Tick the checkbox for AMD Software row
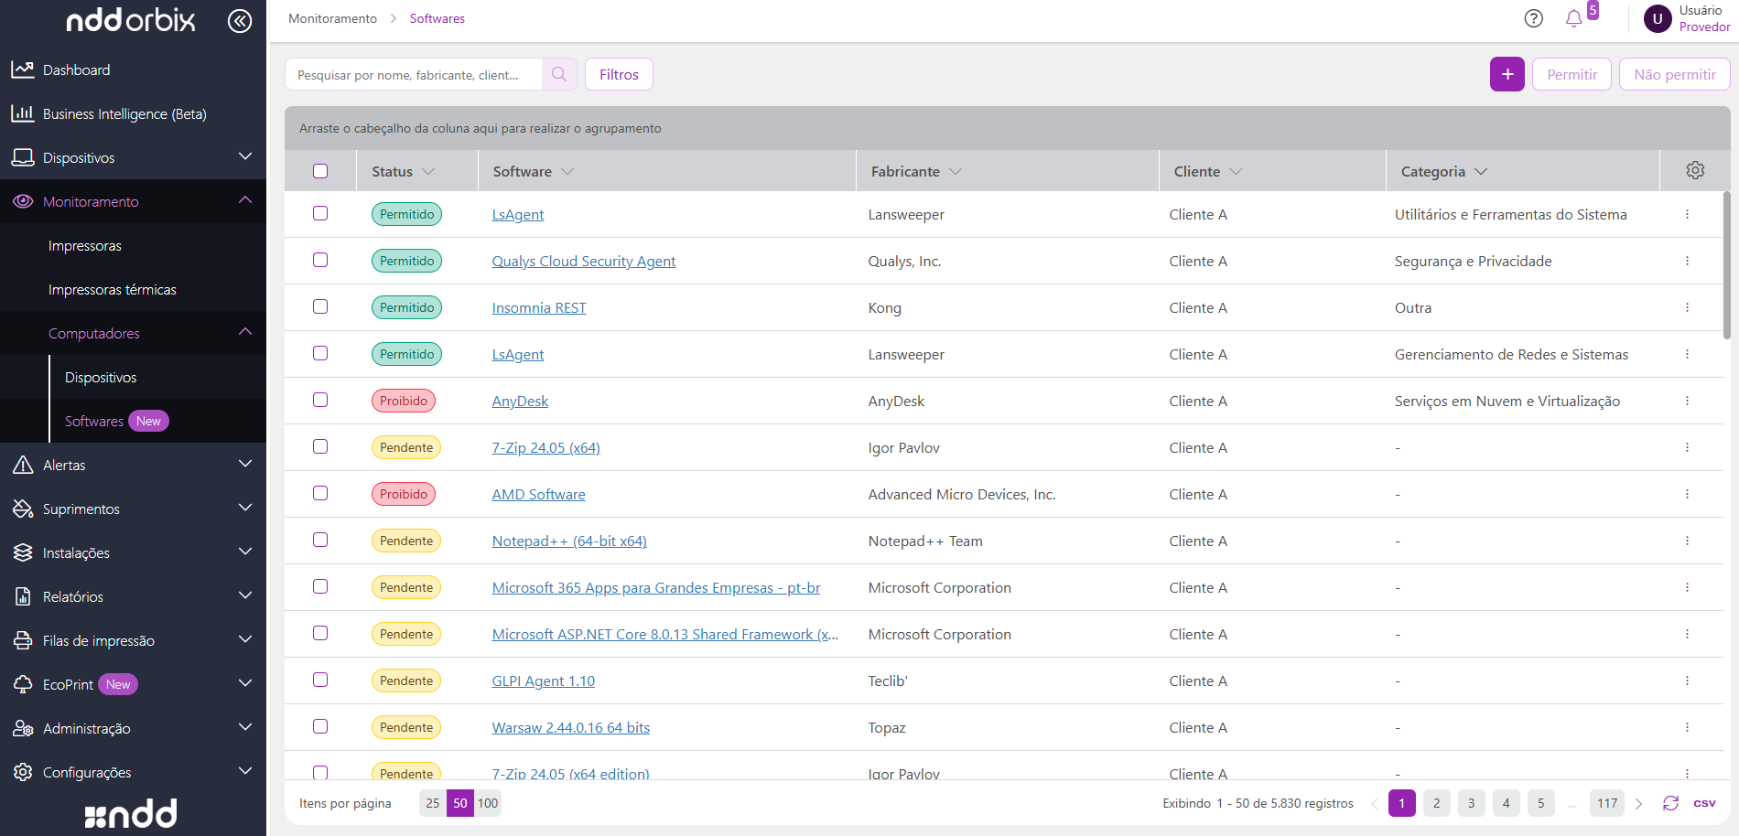Image resolution: width=1739 pixels, height=836 pixels. 320,494
